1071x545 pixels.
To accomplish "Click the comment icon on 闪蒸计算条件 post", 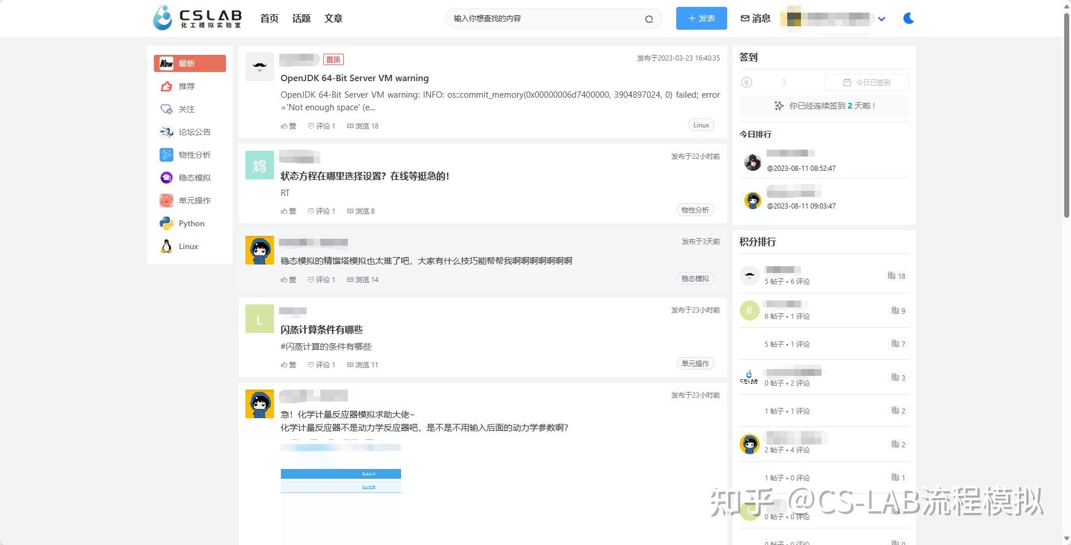I will pyautogui.click(x=311, y=364).
